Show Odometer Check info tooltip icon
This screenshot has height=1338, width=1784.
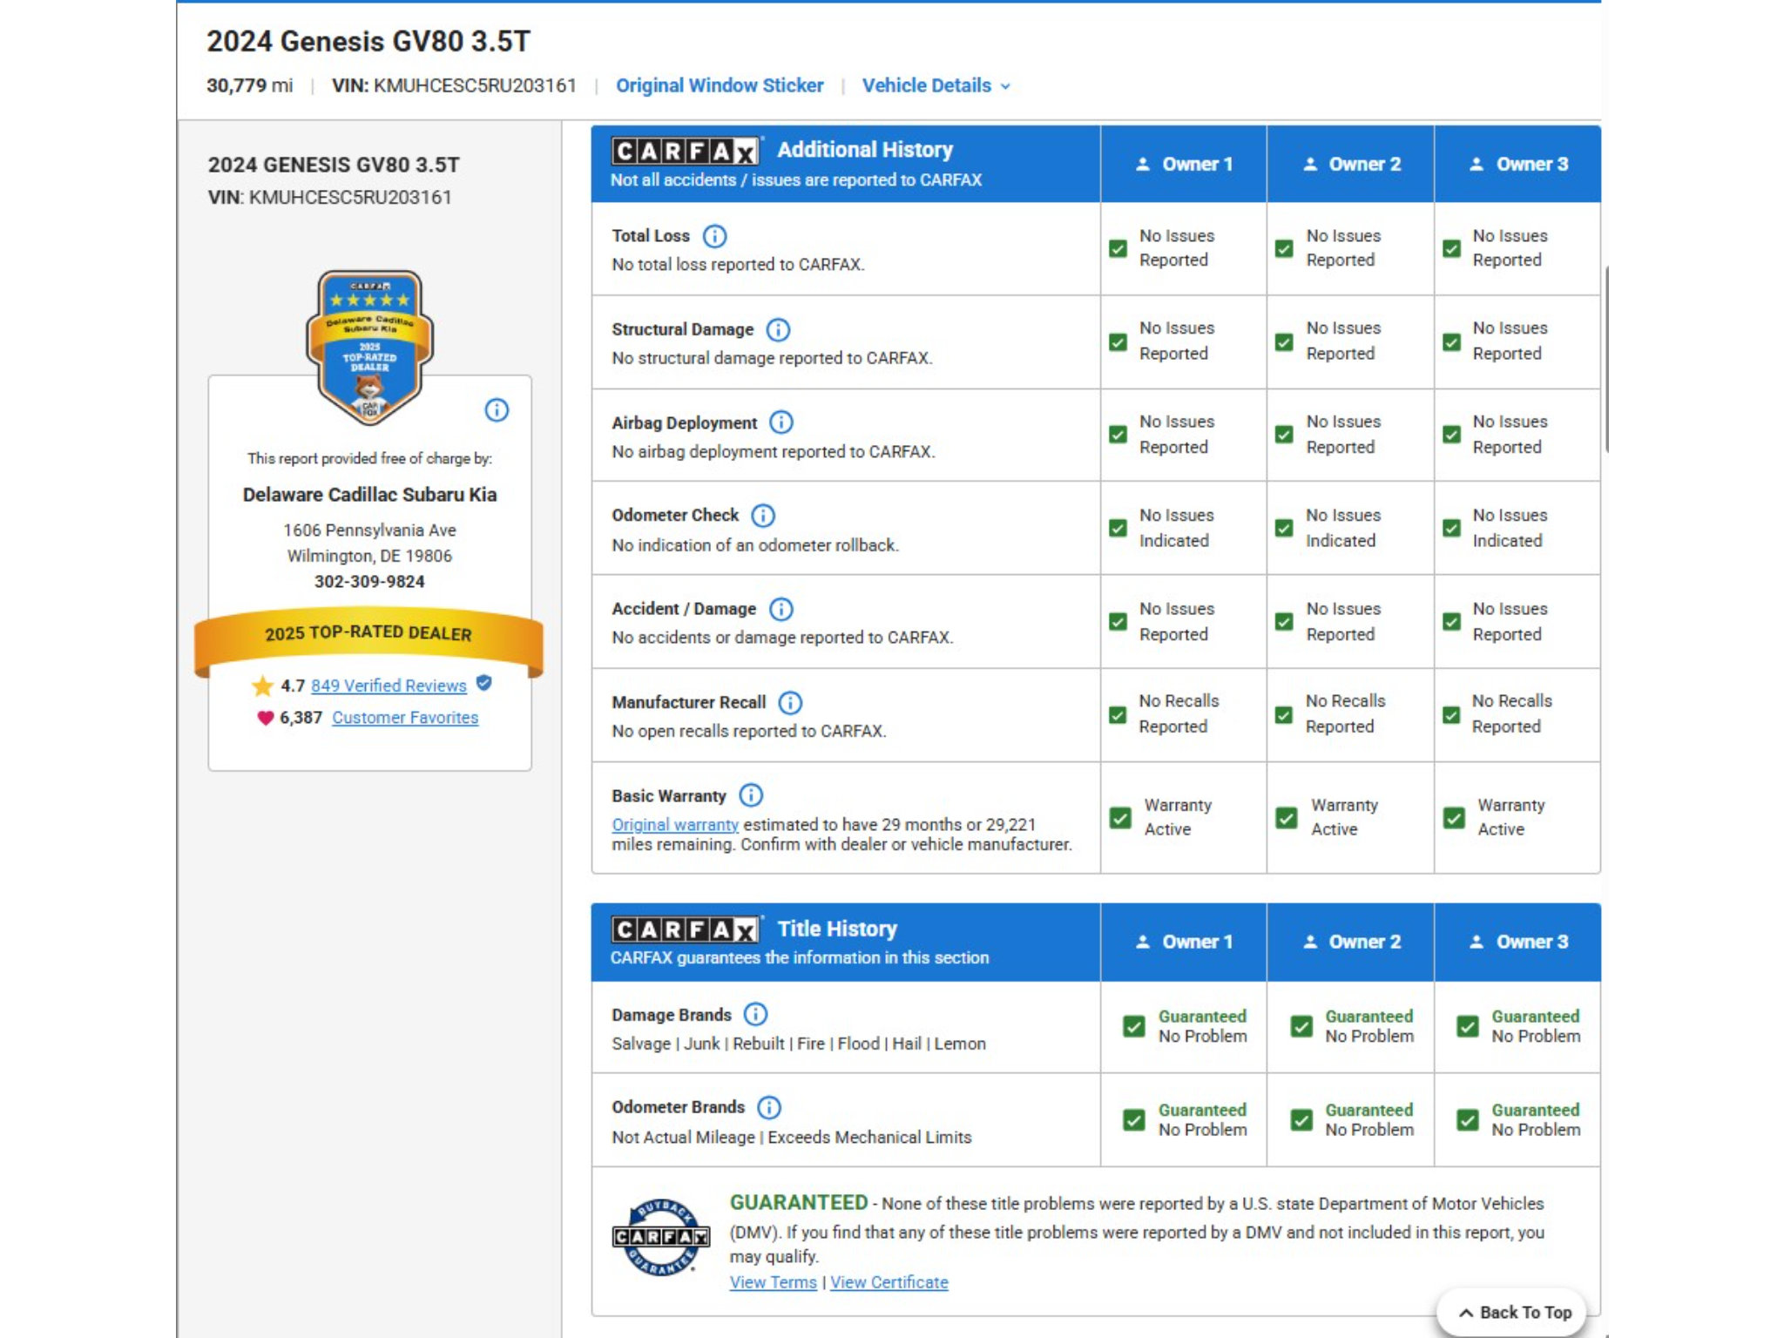point(763,516)
